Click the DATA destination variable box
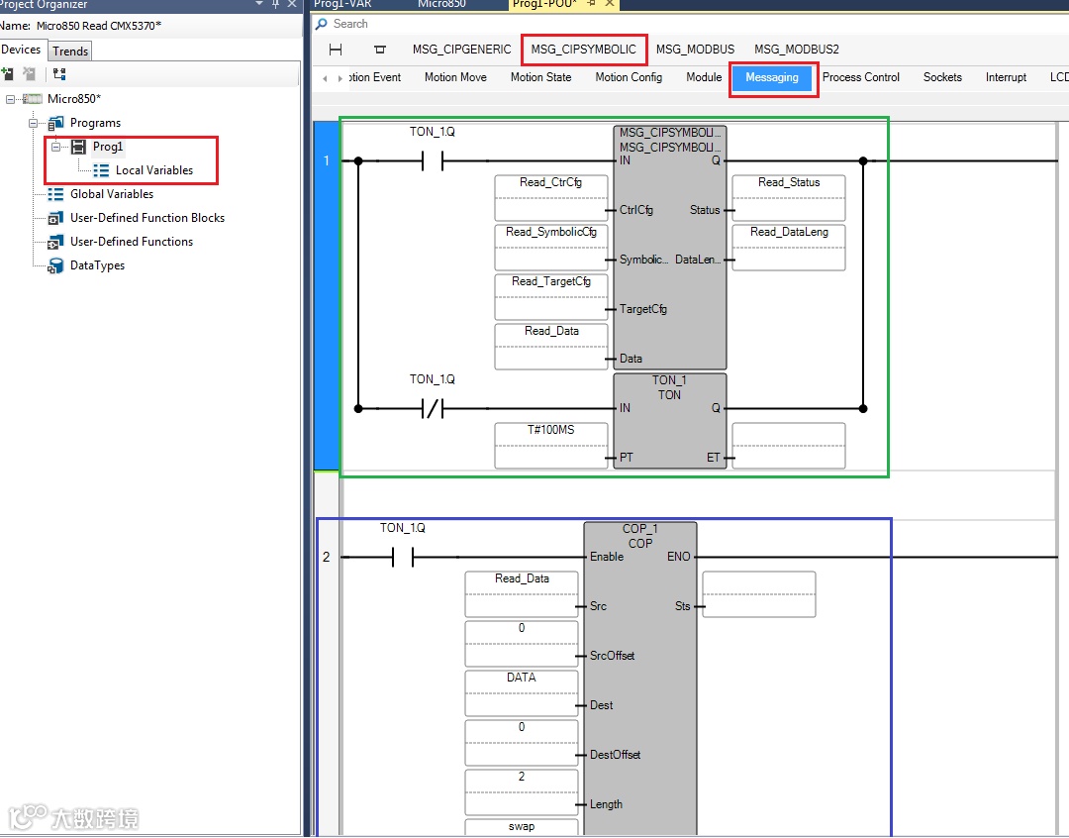The width and height of the screenshot is (1069, 838). coord(522,693)
